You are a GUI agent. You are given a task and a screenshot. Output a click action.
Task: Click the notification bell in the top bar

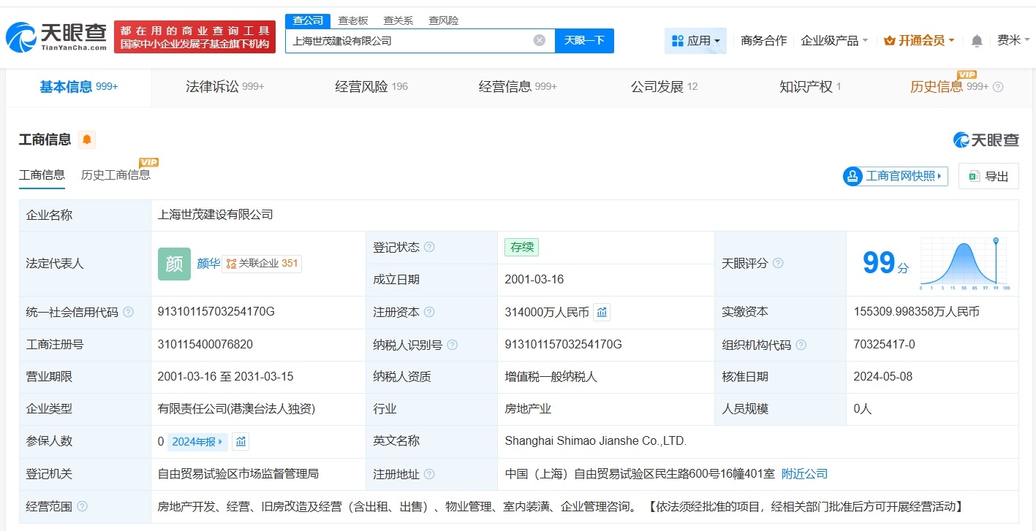click(x=976, y=40)
